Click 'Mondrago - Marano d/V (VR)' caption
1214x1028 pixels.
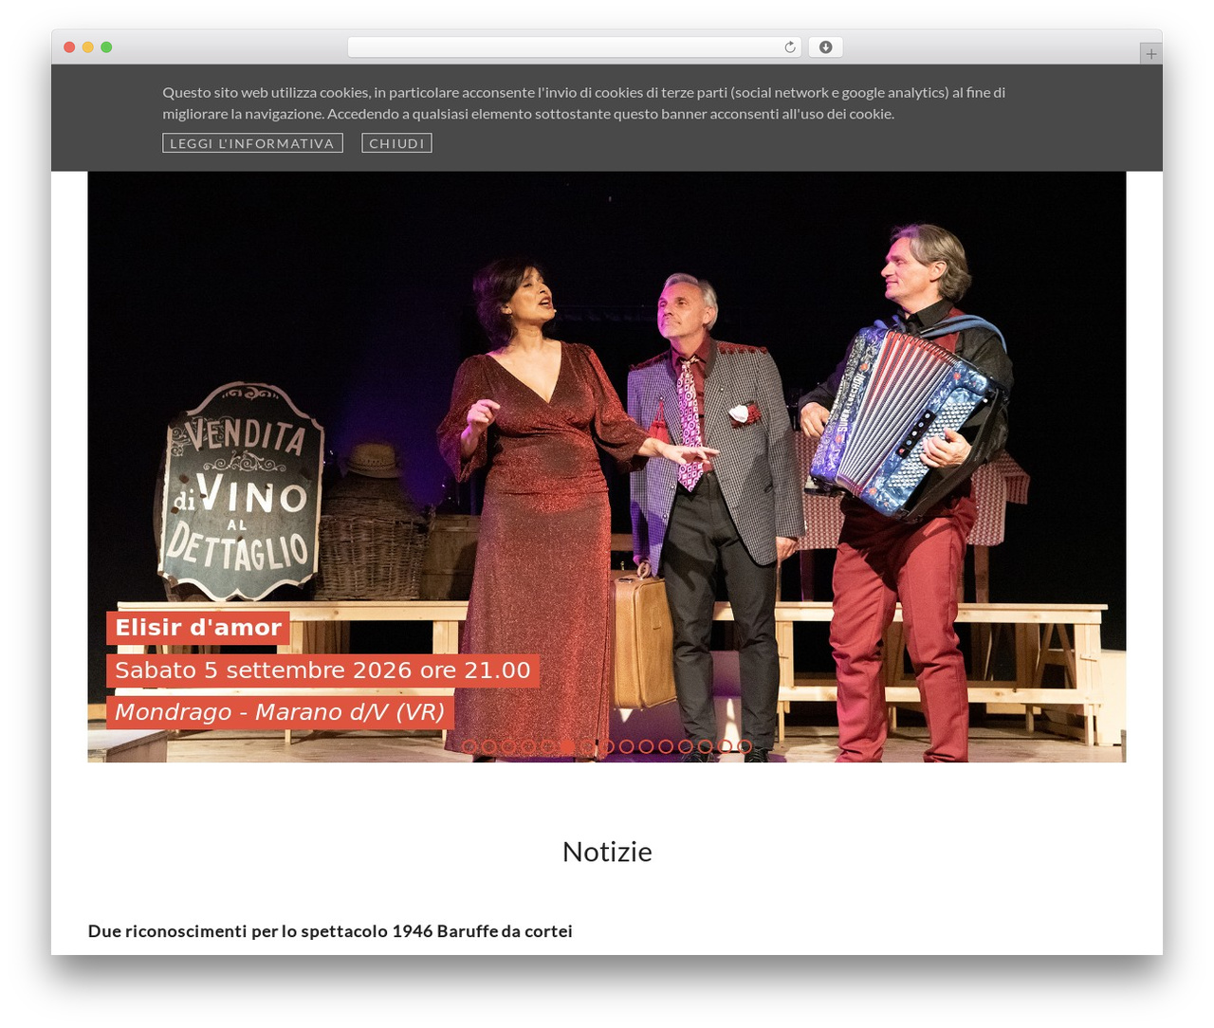(x=280, y=712)
